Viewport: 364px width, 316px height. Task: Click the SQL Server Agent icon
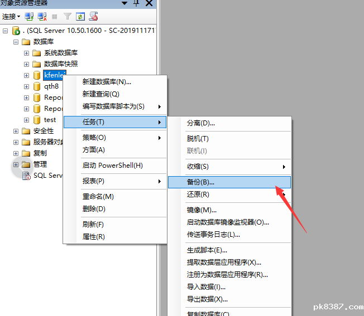click(26, 176)
